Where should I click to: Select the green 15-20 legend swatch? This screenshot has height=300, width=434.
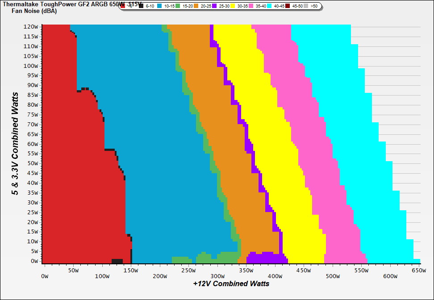178,6
